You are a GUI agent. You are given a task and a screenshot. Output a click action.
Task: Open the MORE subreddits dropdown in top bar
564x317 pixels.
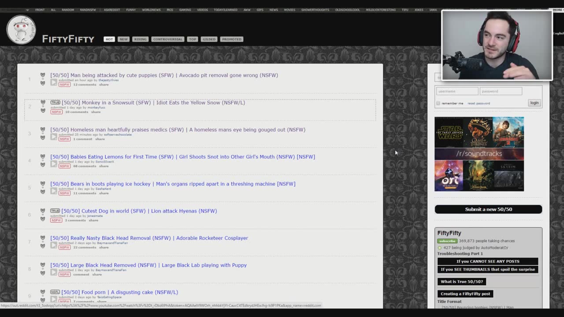tap(557, 10)
